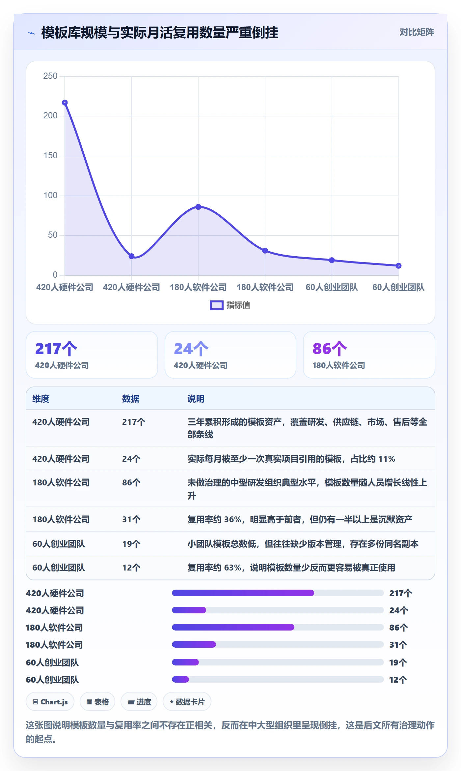Viewport: 461px width, 771px height.
Task: Select the highest data point on the line chart
Action: 65,103
